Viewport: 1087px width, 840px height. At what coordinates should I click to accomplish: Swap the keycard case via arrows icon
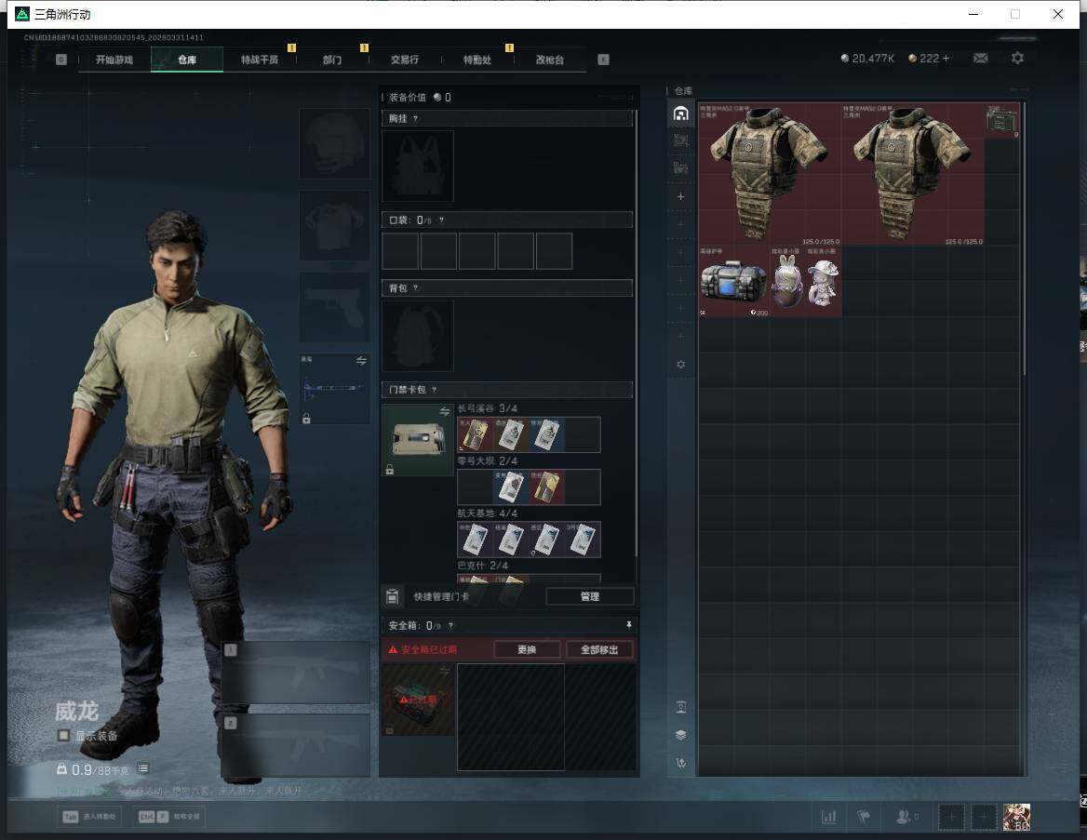pyautogui.click(x=444, y=412)
